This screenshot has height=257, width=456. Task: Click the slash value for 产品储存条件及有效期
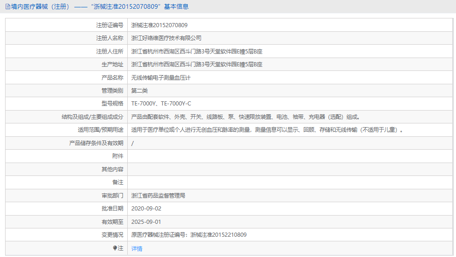point(133,143)
